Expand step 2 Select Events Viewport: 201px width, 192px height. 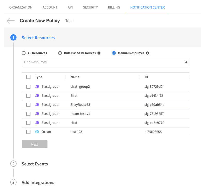point(35,164)
